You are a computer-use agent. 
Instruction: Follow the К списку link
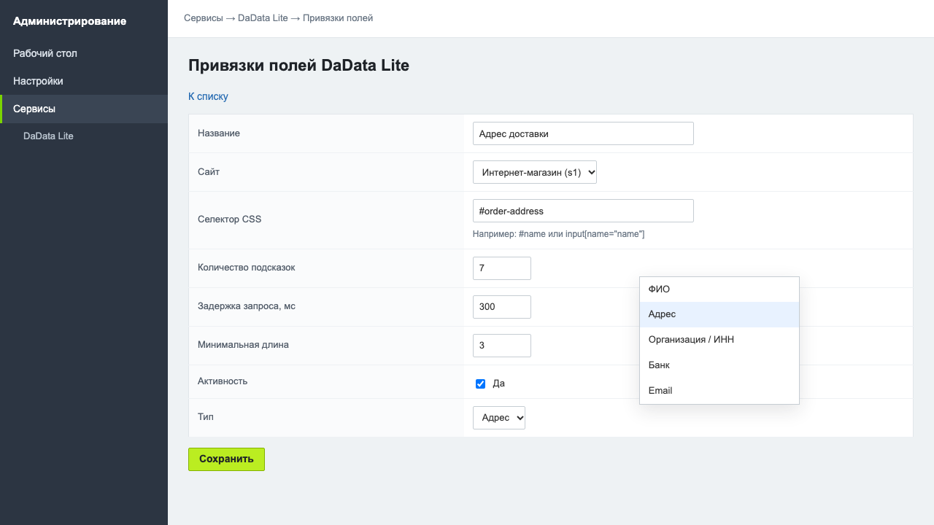coord(208,96)
